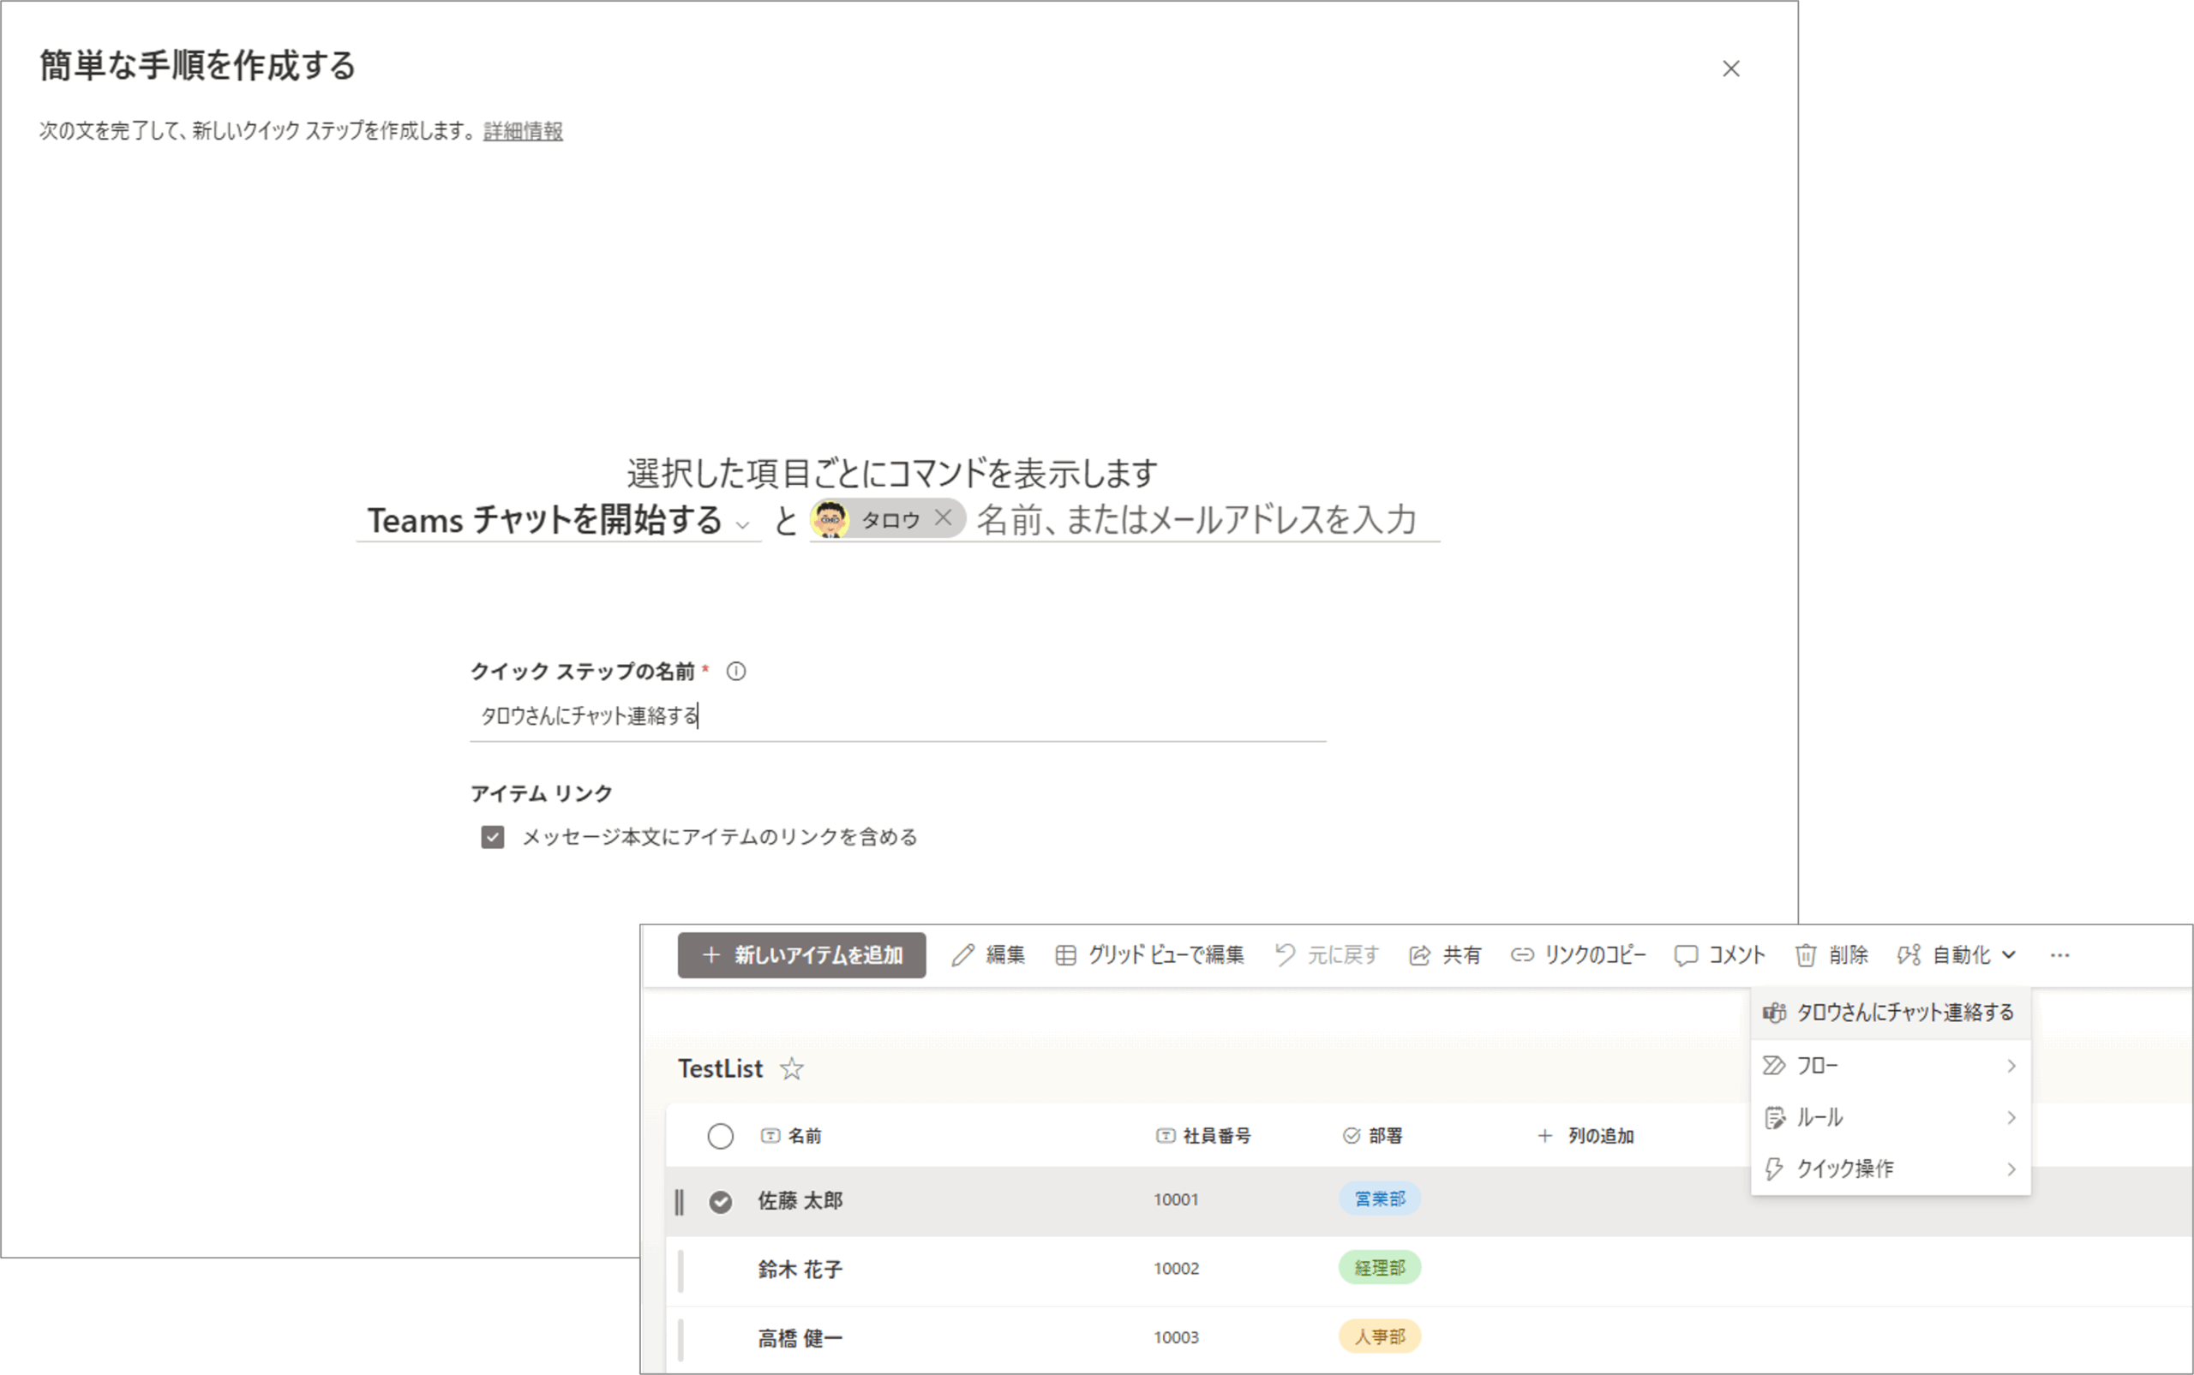
Task: Click the 10001 employee number cell
Action: 1176,1200
